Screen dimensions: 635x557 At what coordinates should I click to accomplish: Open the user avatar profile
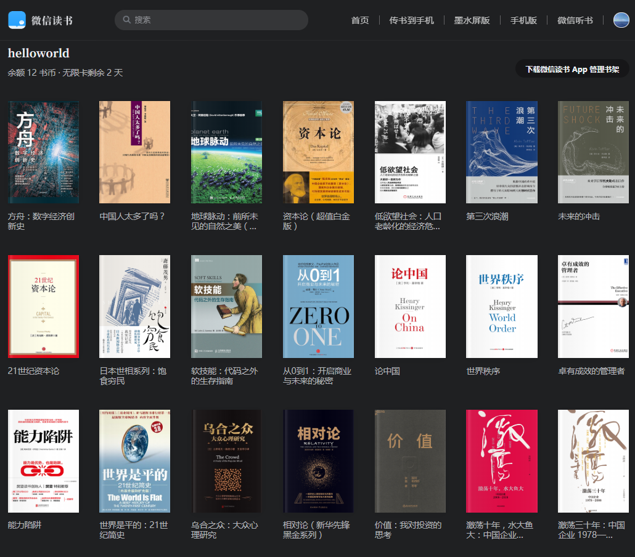pyautogui.click(x=621, y=20)
